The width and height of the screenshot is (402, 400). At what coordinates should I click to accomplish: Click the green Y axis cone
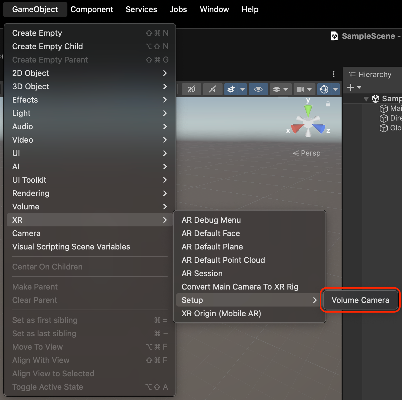(308, 110)
